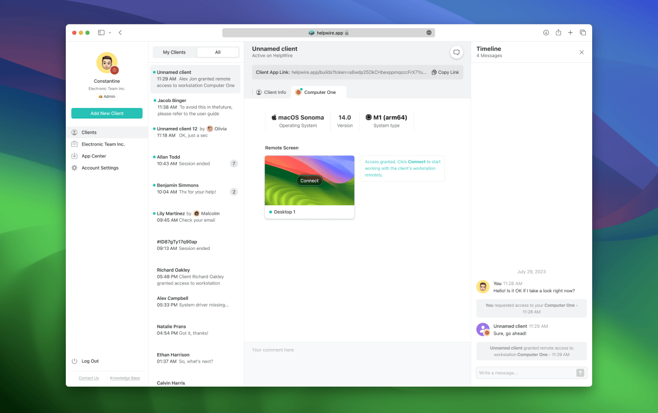658x413 pixels.
Task: Connect to the remote screen
Action: tap(309, 181)
